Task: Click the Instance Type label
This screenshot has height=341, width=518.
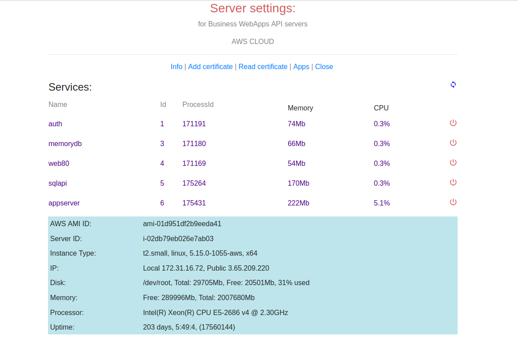Action: coord(73,253)
